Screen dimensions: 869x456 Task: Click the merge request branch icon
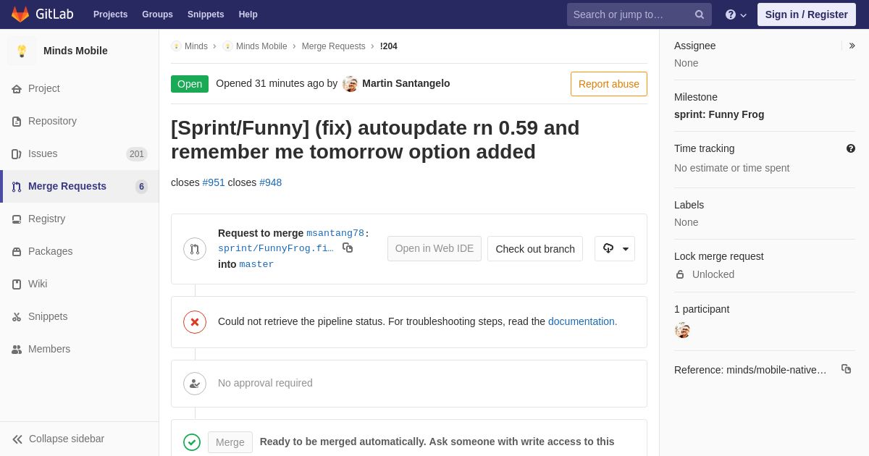tap(195, 249)
